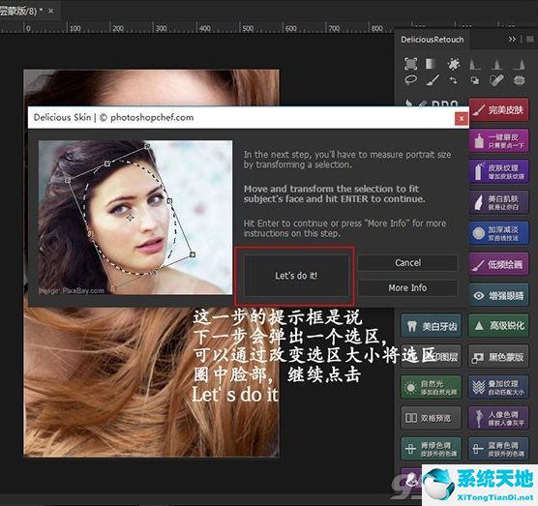Click the 增强眼睛 enhance eyes button

coord(498,295)
